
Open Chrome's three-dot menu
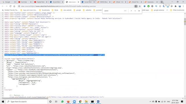click(x=183, y=6)
